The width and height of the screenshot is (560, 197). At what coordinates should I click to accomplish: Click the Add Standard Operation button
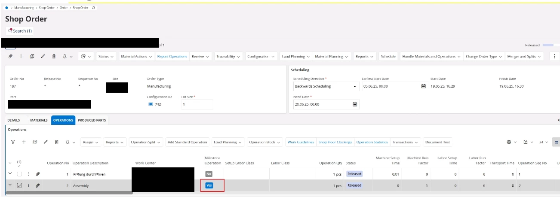click(x=187, y=142)
